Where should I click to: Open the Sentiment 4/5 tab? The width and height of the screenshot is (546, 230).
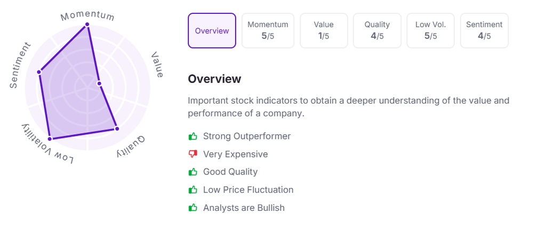(x=484, y=30)
